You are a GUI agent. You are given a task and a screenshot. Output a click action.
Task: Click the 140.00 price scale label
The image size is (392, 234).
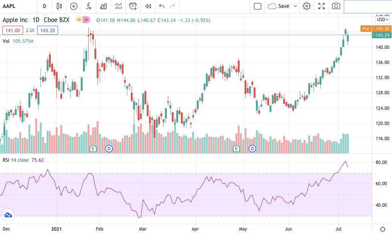[x=383, y=47]
